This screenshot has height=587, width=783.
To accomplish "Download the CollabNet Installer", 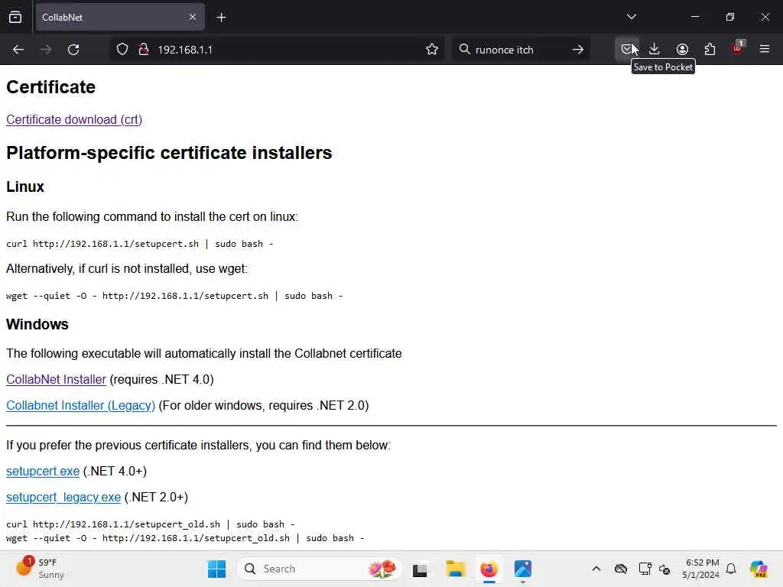I will pyautogui.click(x=56, y=379).
